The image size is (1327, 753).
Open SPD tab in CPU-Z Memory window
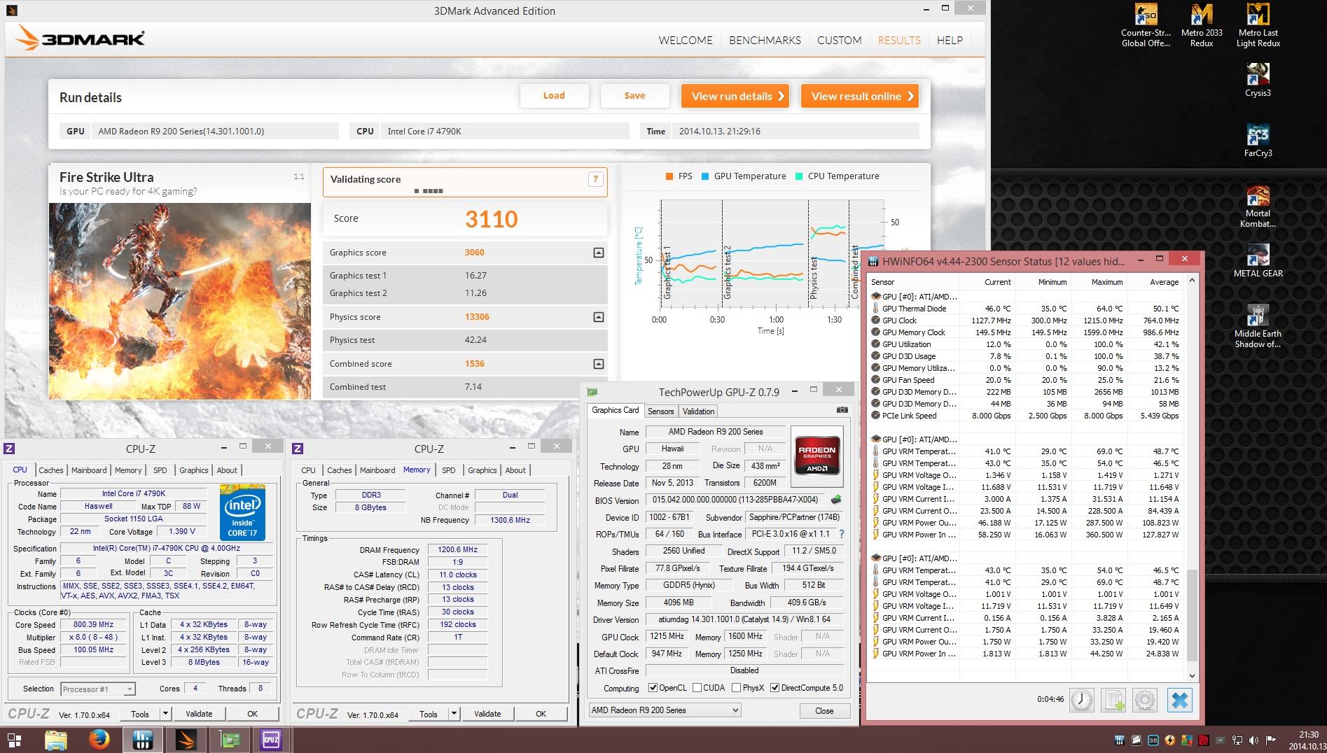point(449,470)
